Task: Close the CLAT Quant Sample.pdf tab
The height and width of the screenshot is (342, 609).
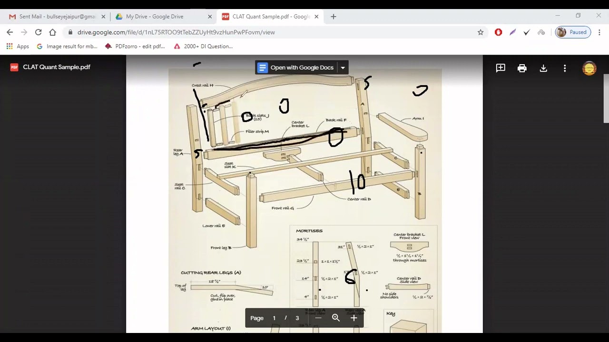Action: click(316, 17)
